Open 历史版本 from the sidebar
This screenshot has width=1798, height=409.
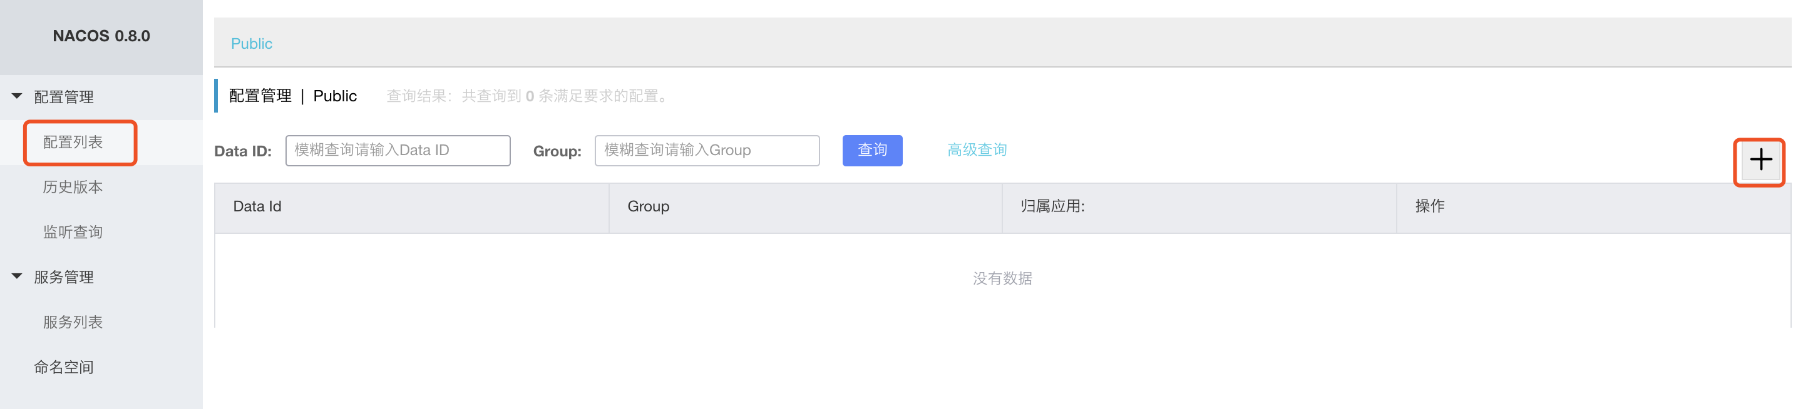pos(73,186)
